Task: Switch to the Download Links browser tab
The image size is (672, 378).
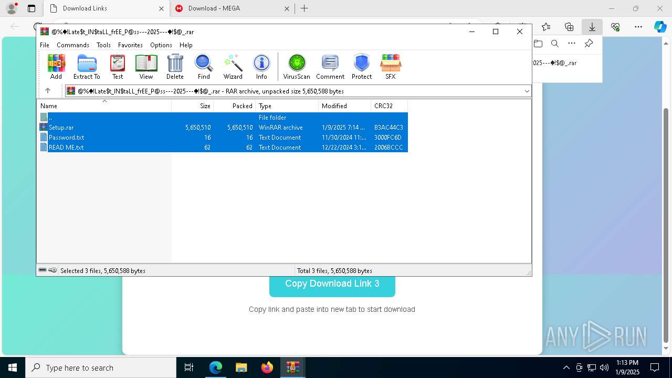Action: [x=106, y=8]
